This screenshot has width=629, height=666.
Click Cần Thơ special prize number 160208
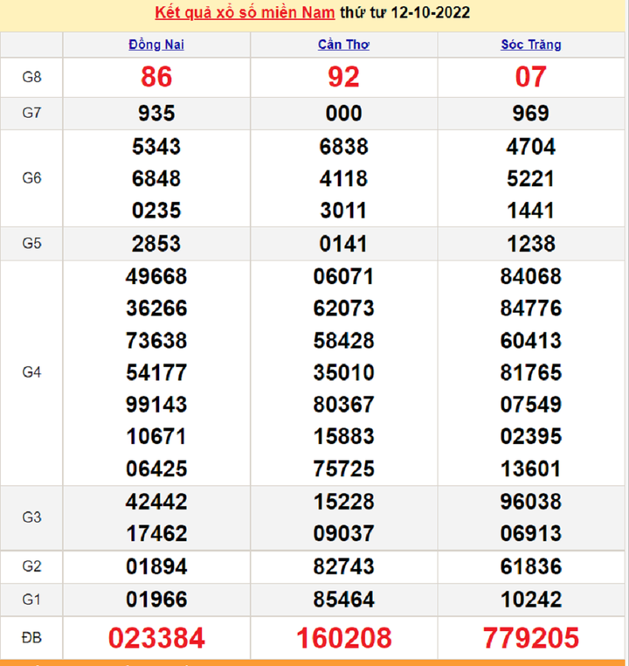click(343, 638)
